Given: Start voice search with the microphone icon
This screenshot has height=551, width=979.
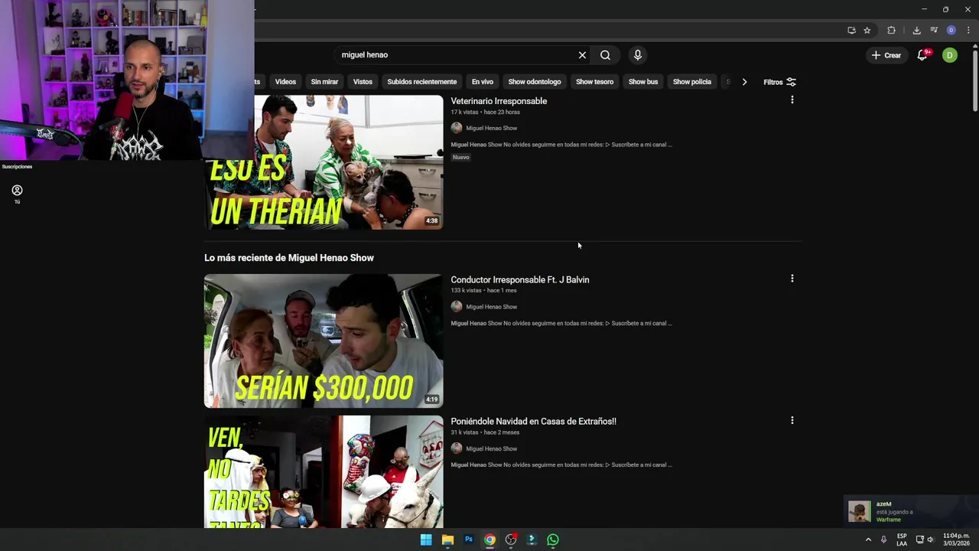Looking at the screenshot, I should [637, 55].
